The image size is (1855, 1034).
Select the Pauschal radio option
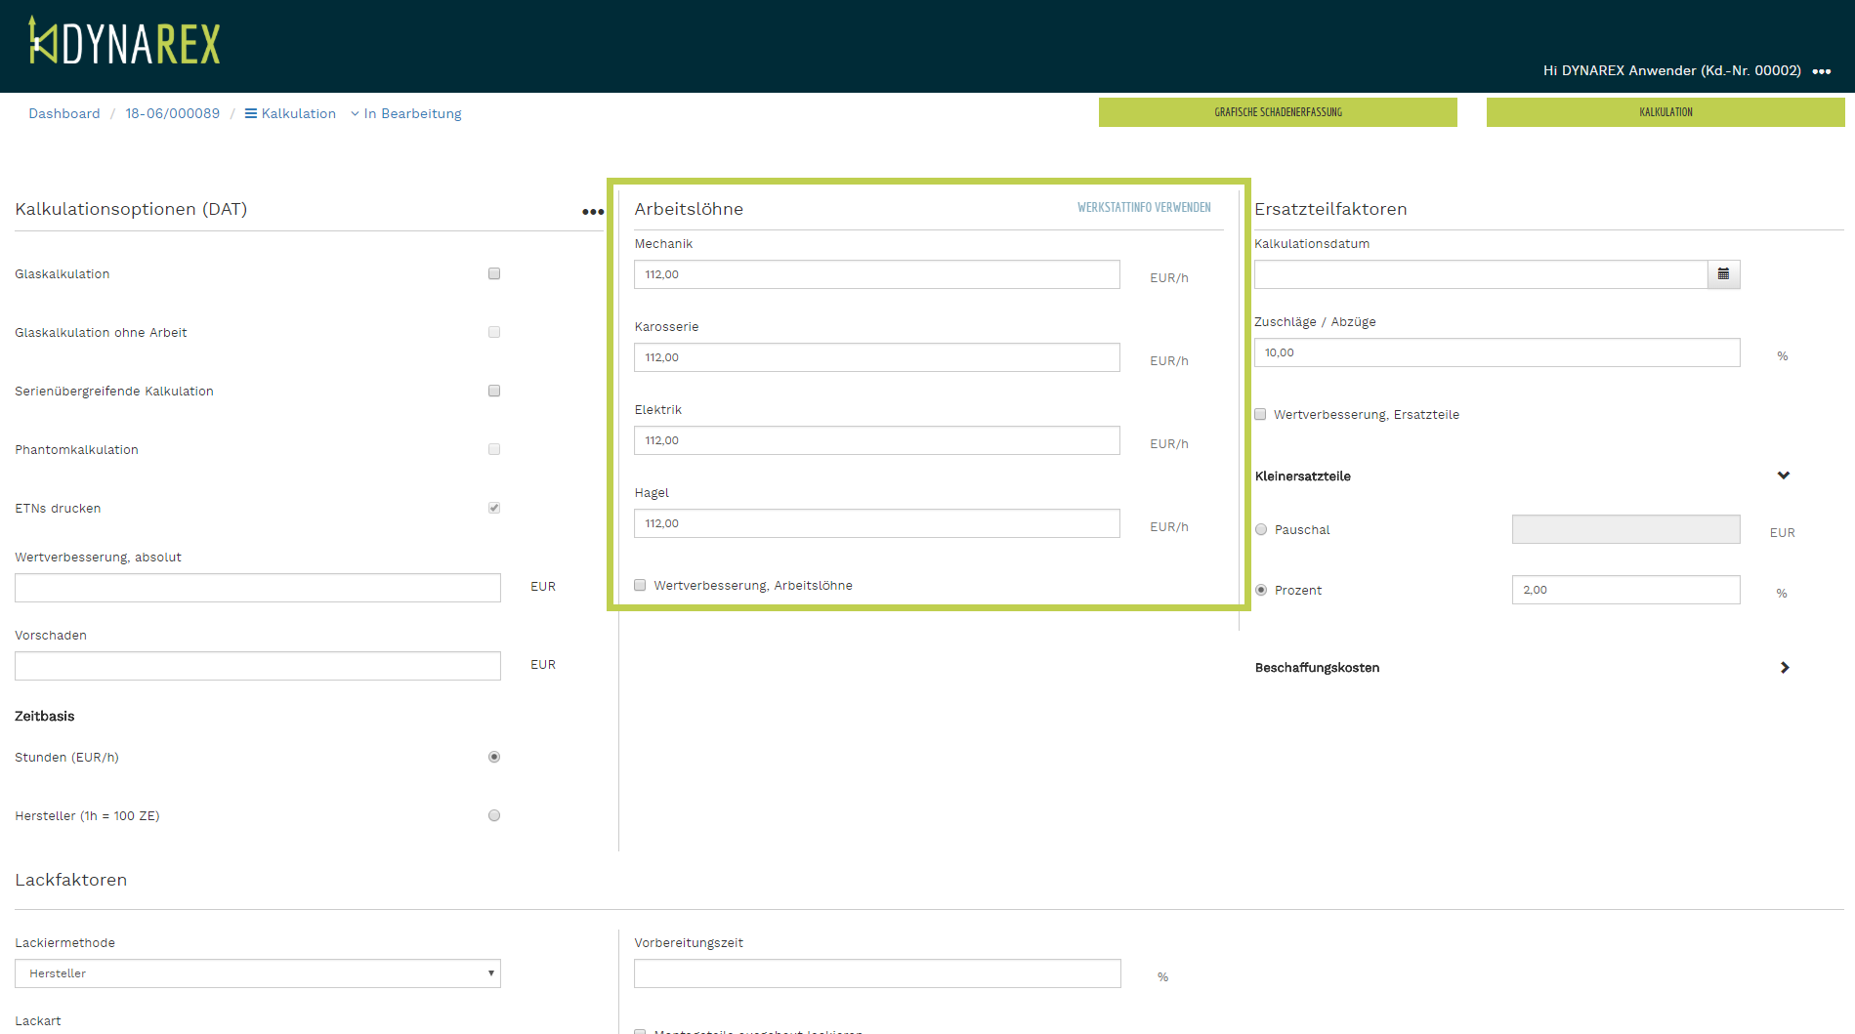point(1261,529)
